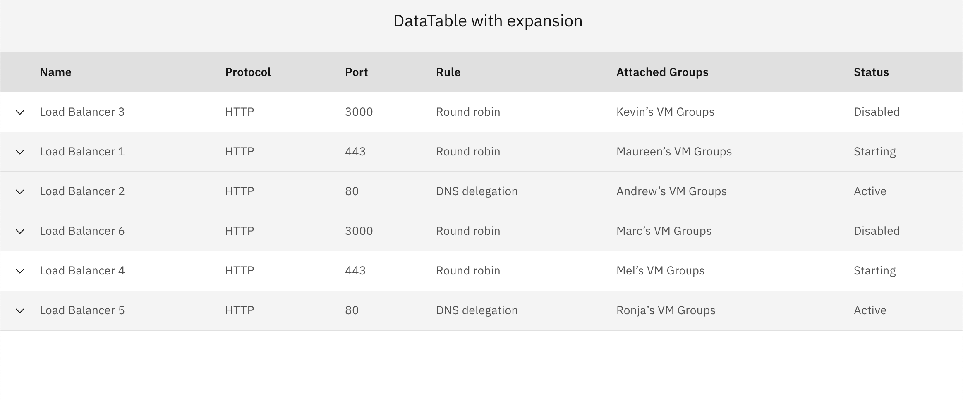Click the Port column header
Viewport: 963px width, 401px height.
356,72
